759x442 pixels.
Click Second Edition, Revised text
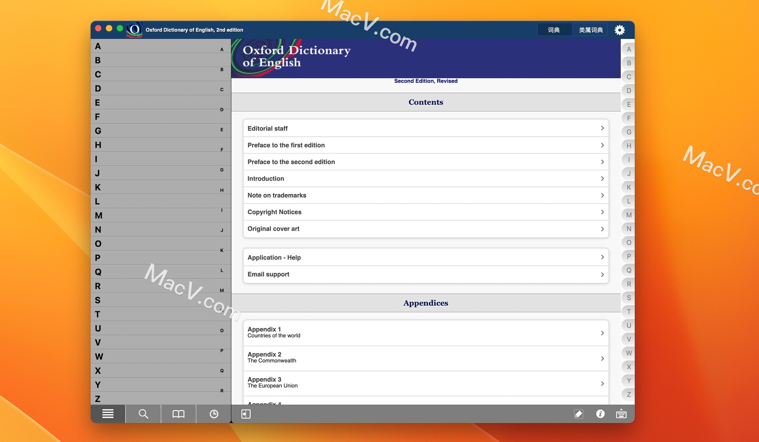426,81
